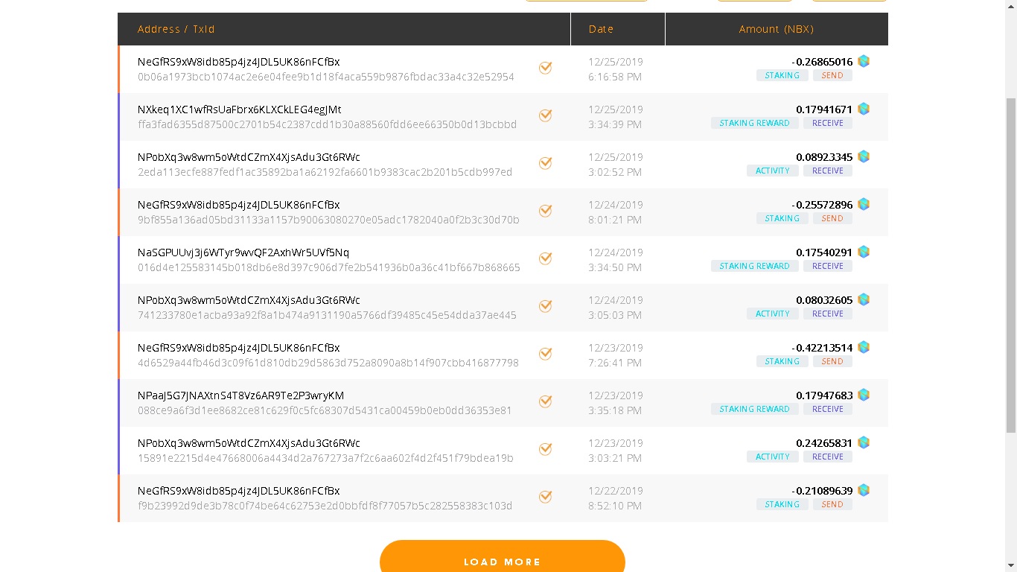Click address NPaaJ5G7JNAXtnS4T8Vz6AR9Te2P3wryKM
This screenshot has height=572, width=1017.
coord(241,395)
